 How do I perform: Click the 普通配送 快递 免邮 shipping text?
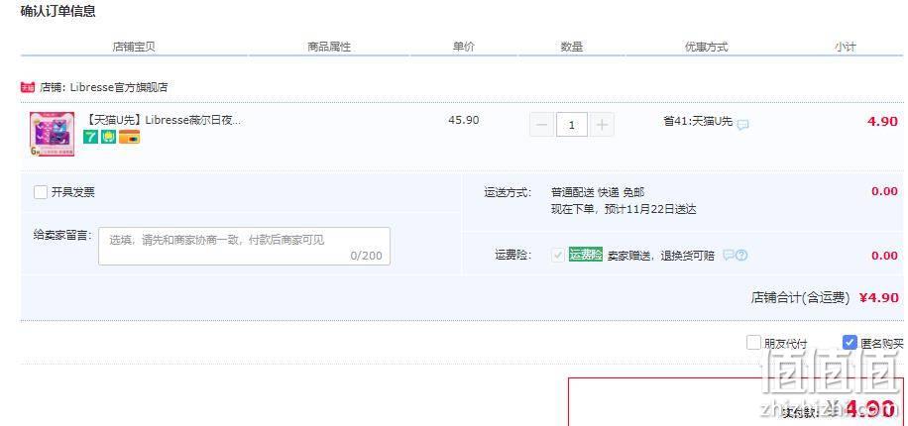598,192
